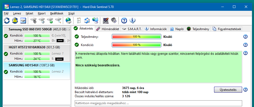The height and width of the screenshot is (107, 254).
Task: Click the right-panel Kondíció 100 % gradient bar
Action: pyautogui.click(x=137, y=45)
